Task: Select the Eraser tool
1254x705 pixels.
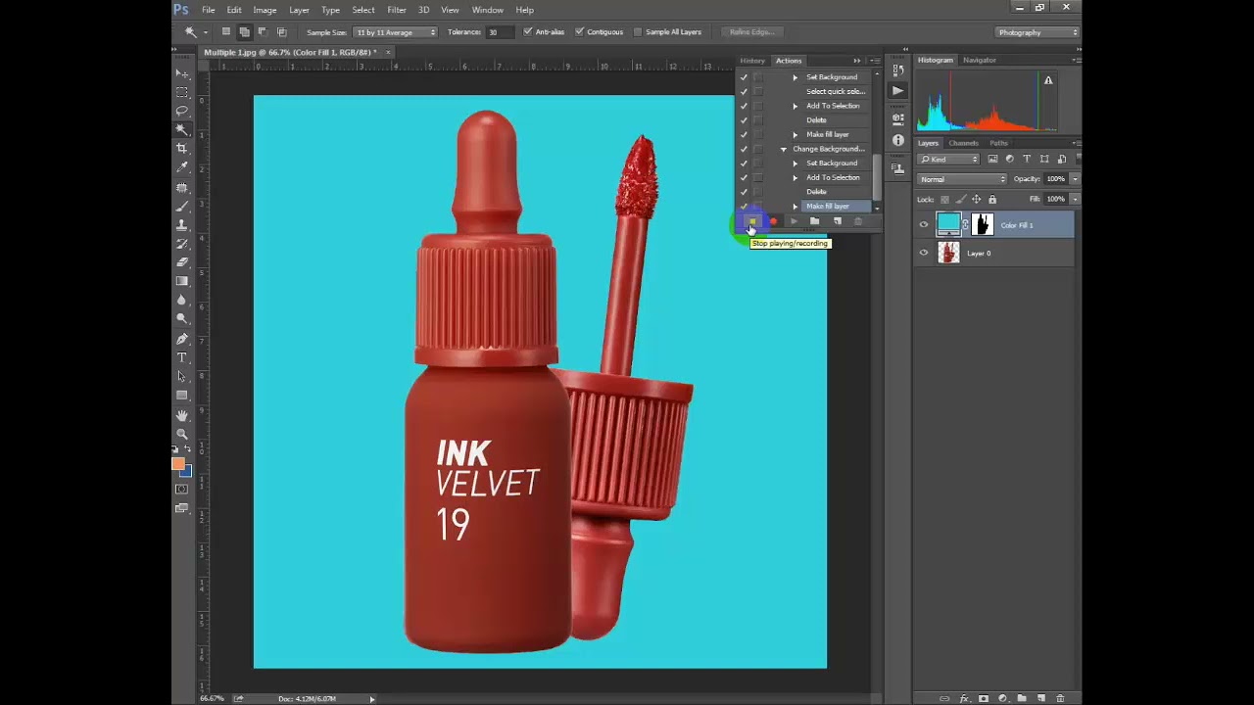Action: click(x=182, y=262)
